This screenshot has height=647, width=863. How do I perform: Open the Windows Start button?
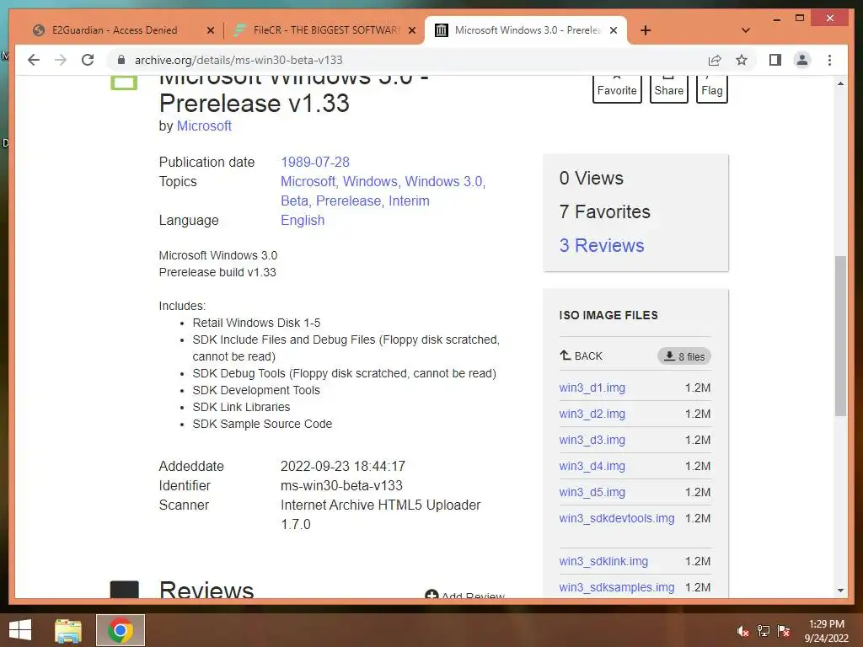click(20, 630)
